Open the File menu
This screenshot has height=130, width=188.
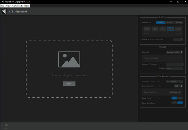pos(3,6)
